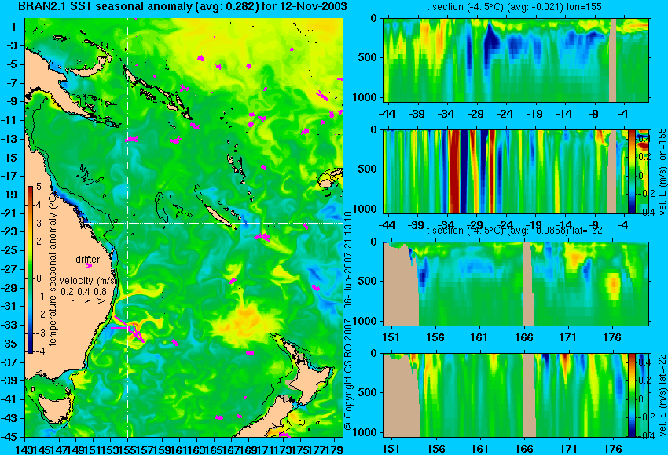Click '176' tick below the southward velocity section
668x455 pixels.
(x=612, y=449)
